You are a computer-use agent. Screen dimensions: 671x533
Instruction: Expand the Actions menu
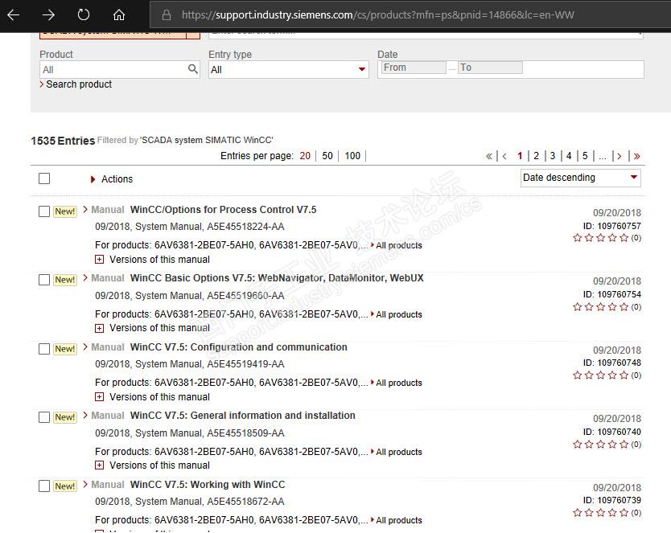click(x=112, y=179)
